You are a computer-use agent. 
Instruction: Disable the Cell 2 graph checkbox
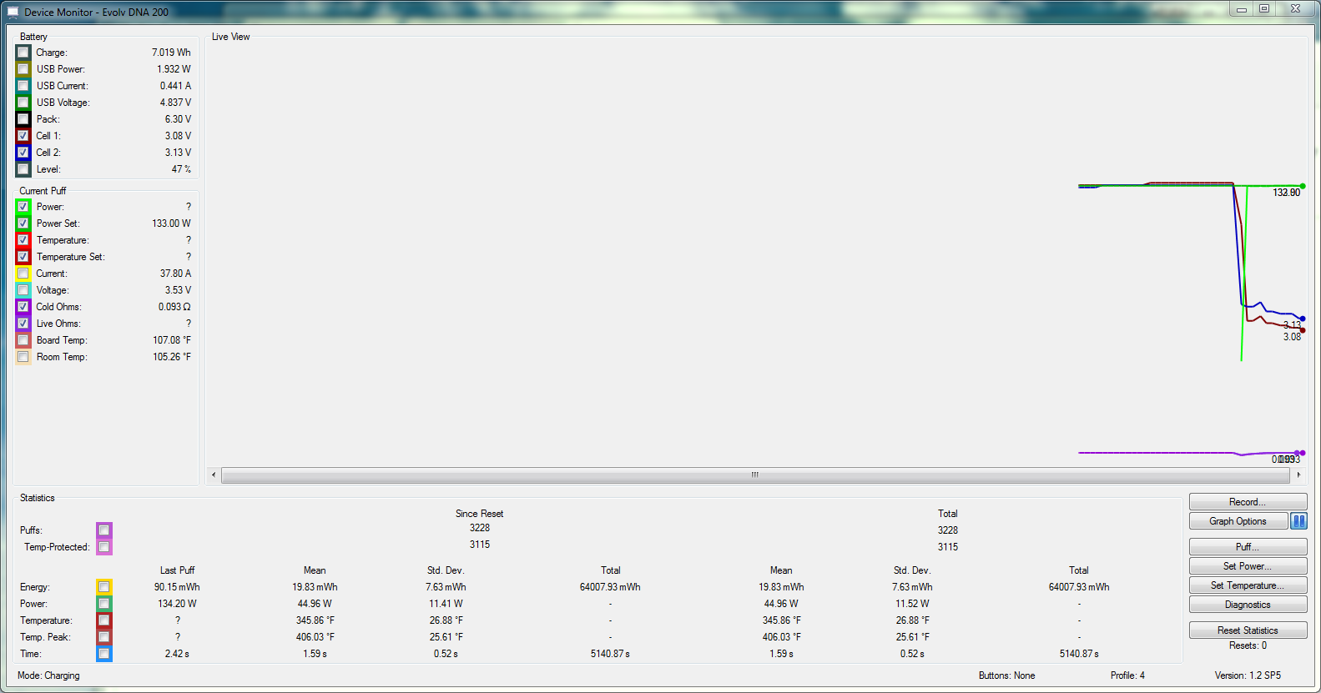pos(23,153)
